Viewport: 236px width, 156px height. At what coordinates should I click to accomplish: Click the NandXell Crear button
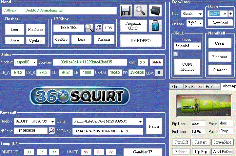pyautogui.click(x=220, y=43)
